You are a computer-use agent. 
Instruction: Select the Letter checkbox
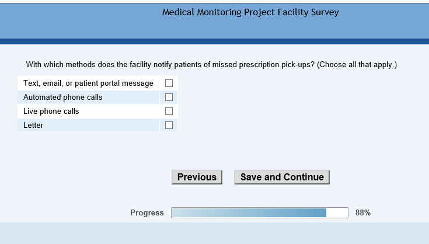click(169, 126)
